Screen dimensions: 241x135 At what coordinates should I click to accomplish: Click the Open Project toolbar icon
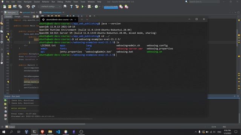(x=15, y=7)
